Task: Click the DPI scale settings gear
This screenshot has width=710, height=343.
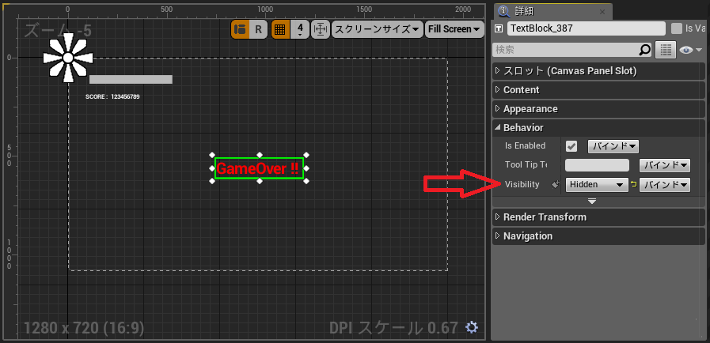Action: click(x=472, y=327)
